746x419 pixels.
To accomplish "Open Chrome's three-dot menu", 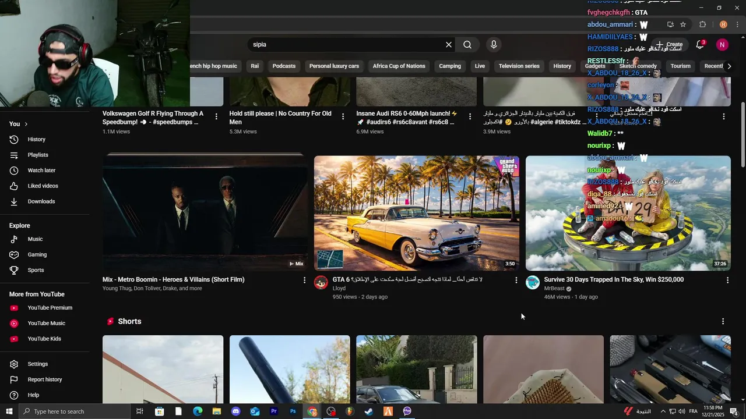I will (x=738, y=24).
